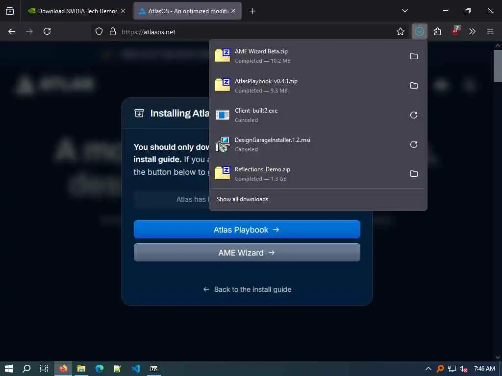The image size is (502, 376).
Task: Click the muted volume tray icon
Action: click(x=463, y=369)
